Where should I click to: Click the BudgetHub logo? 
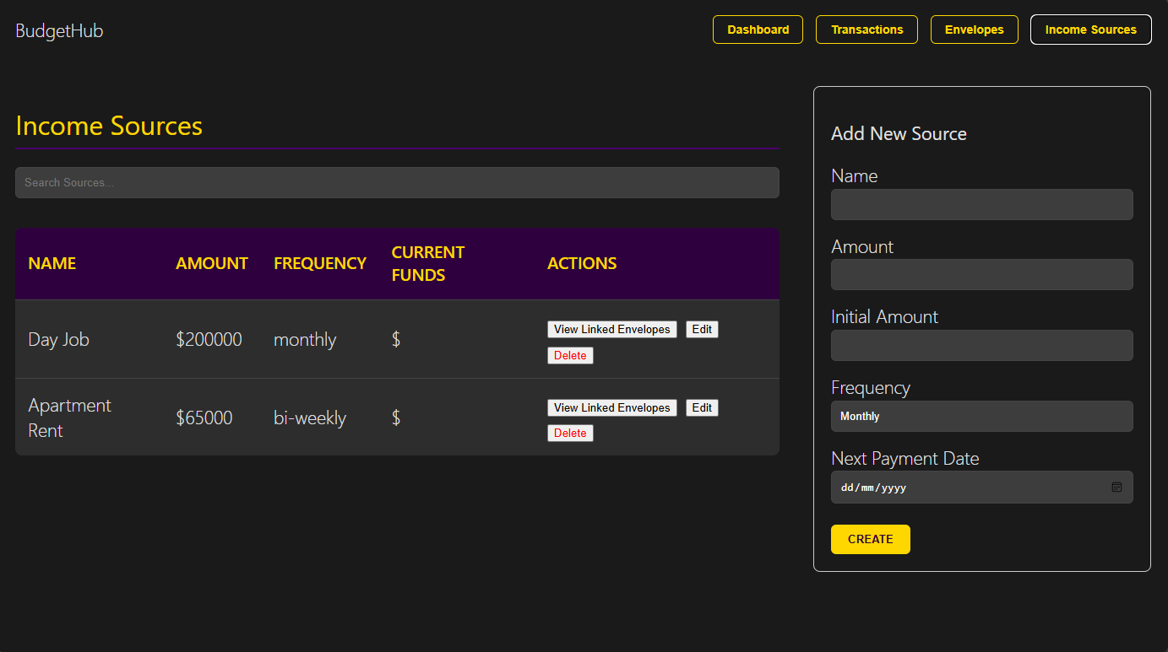(x=58, y=30)
